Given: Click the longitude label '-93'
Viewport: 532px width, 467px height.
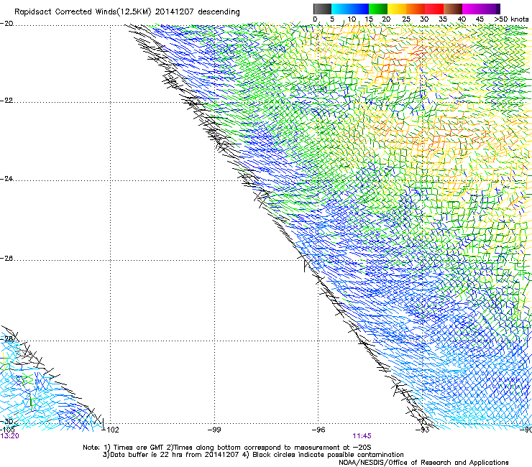Looking at the screenshot, I should coord(423,430).
